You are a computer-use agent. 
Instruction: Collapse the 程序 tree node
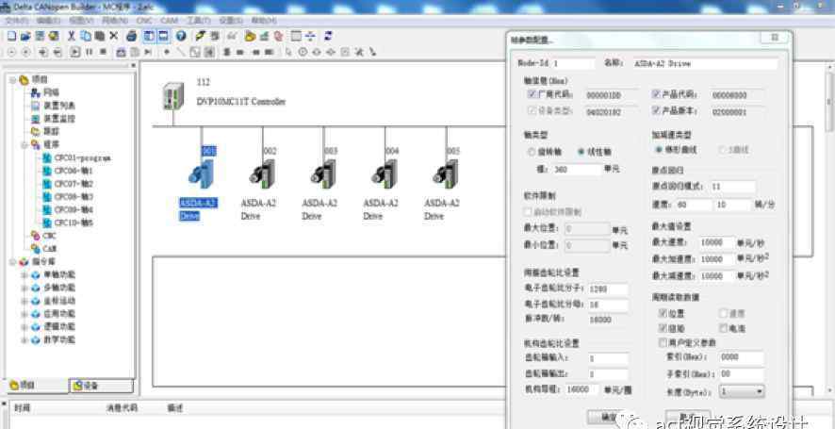[x=24, y=145]
